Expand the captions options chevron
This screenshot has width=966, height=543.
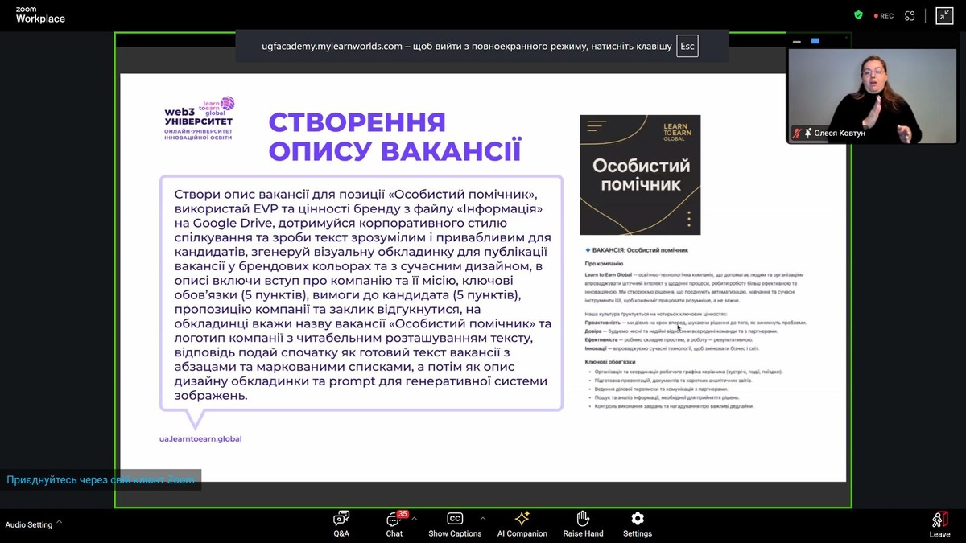(x=483, y=519)
